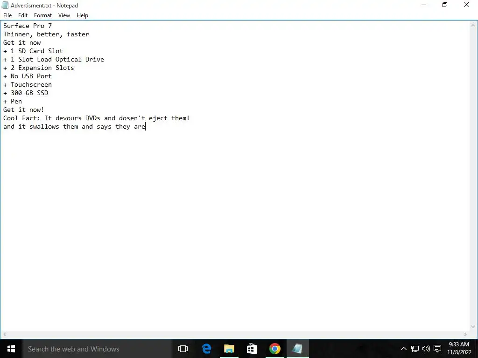The image size is (478, 358).
Task: Place cursor in '+ 1 SD Card Slot'
Action: point(33,51)
